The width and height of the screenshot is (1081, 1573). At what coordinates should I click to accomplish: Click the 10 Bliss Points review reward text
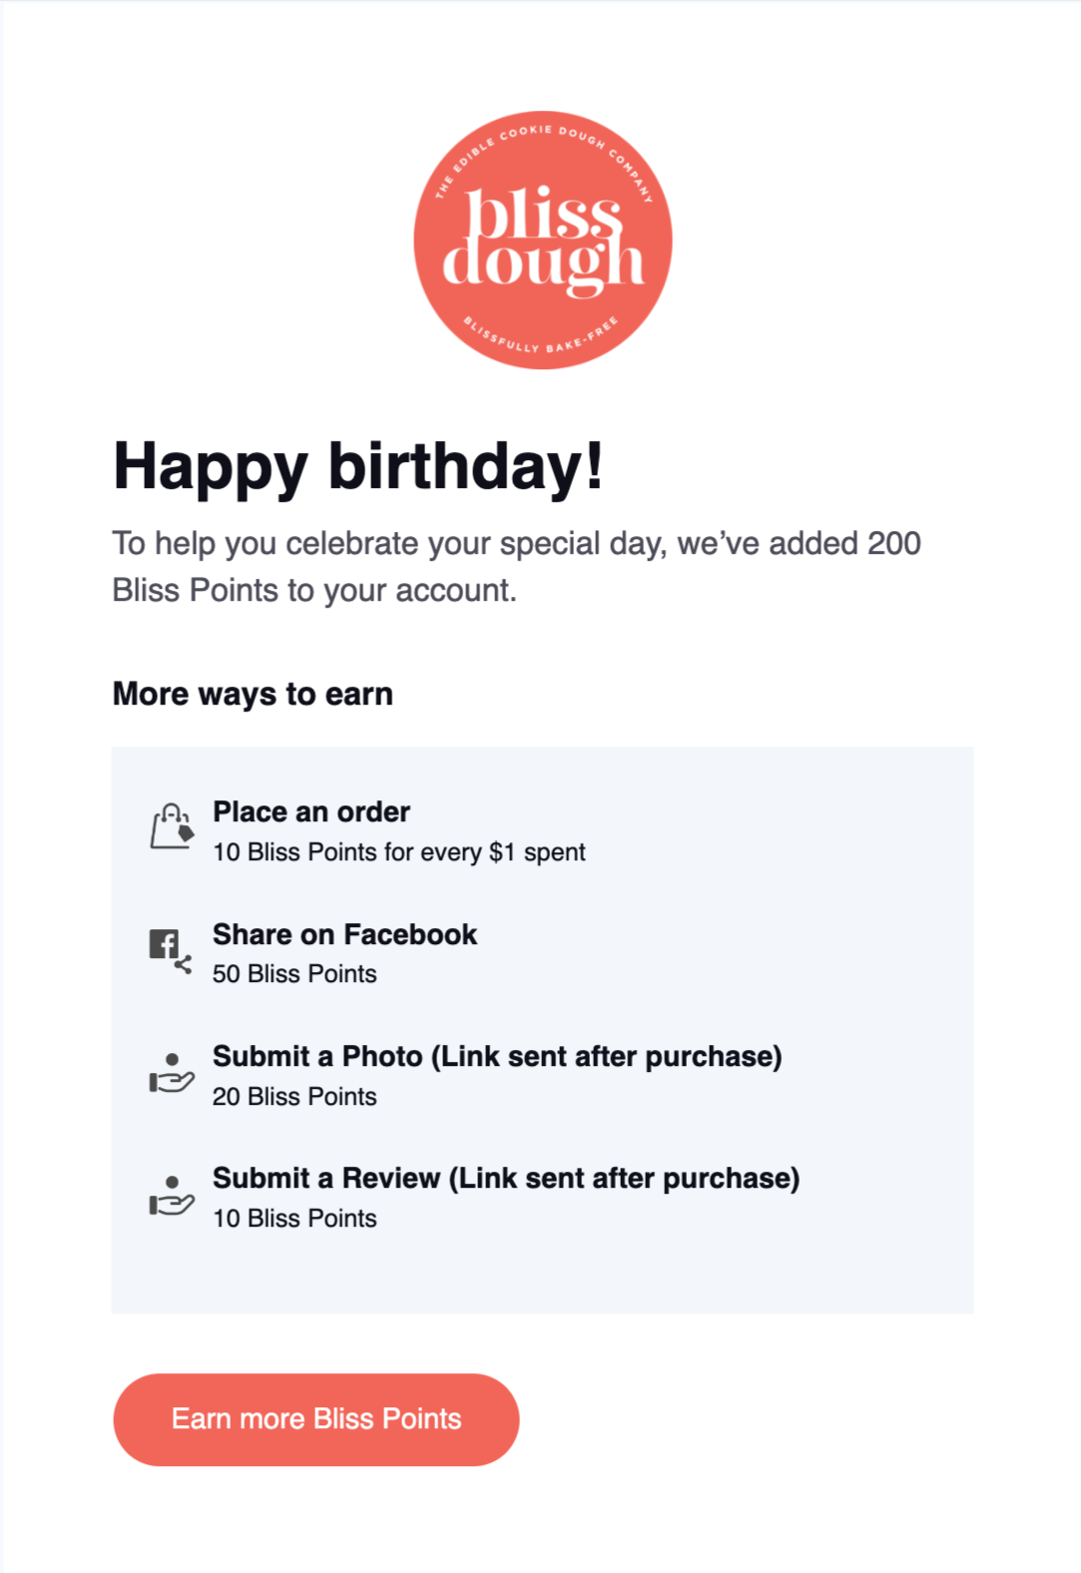[294, 1218]
